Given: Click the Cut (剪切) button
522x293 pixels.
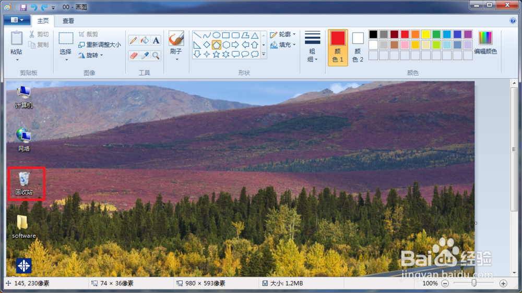Looking at the screenshot, I should click(39, 34).
